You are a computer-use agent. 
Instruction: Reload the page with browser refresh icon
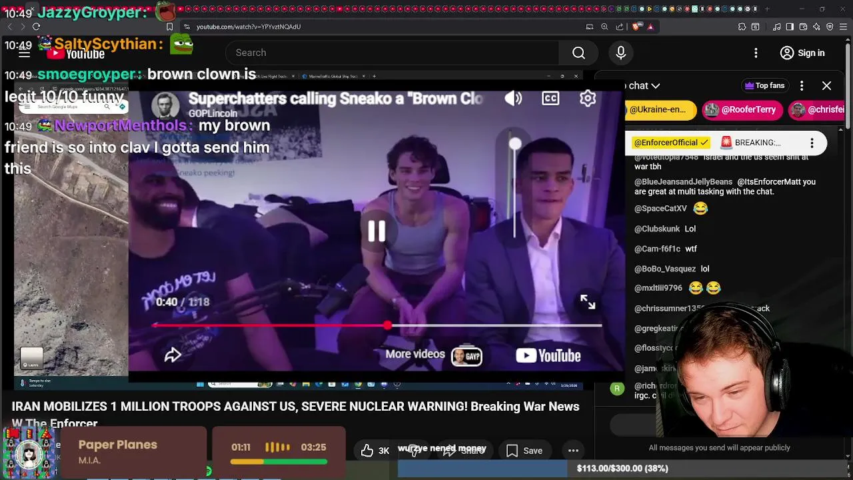click(36, 27)
